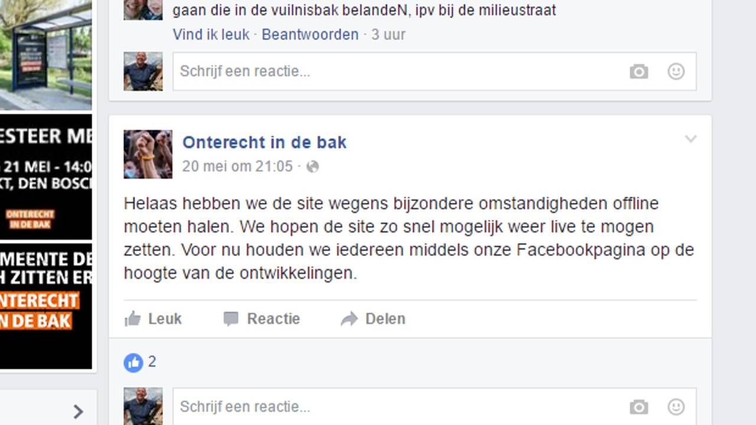
Task: Click the camera icon in the top comment box
Action: click(x=638, y=71)
